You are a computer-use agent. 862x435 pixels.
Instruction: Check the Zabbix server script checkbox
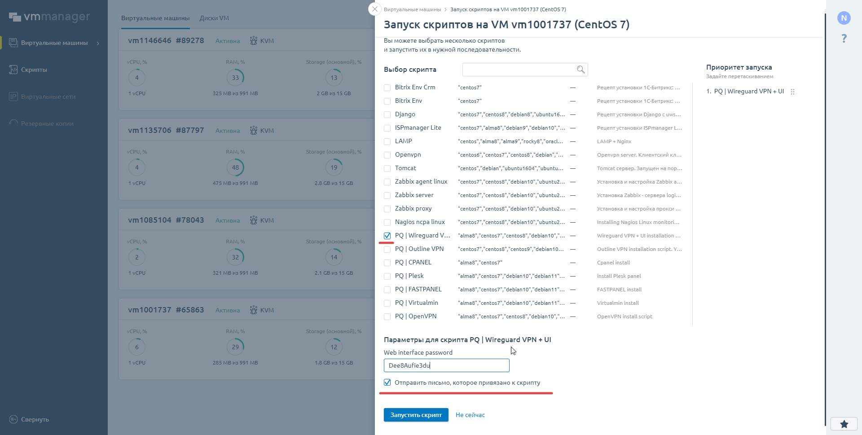[387, 195]
